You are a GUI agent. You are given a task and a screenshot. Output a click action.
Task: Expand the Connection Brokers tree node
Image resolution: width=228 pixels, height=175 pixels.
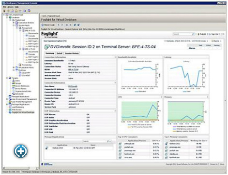pyautogui.click(x=14, y=23)
